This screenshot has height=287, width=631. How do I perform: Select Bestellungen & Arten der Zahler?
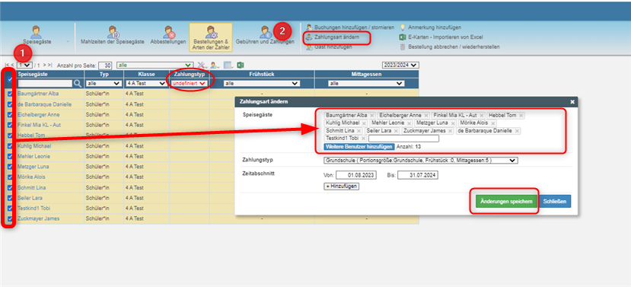tap(211, 37)
